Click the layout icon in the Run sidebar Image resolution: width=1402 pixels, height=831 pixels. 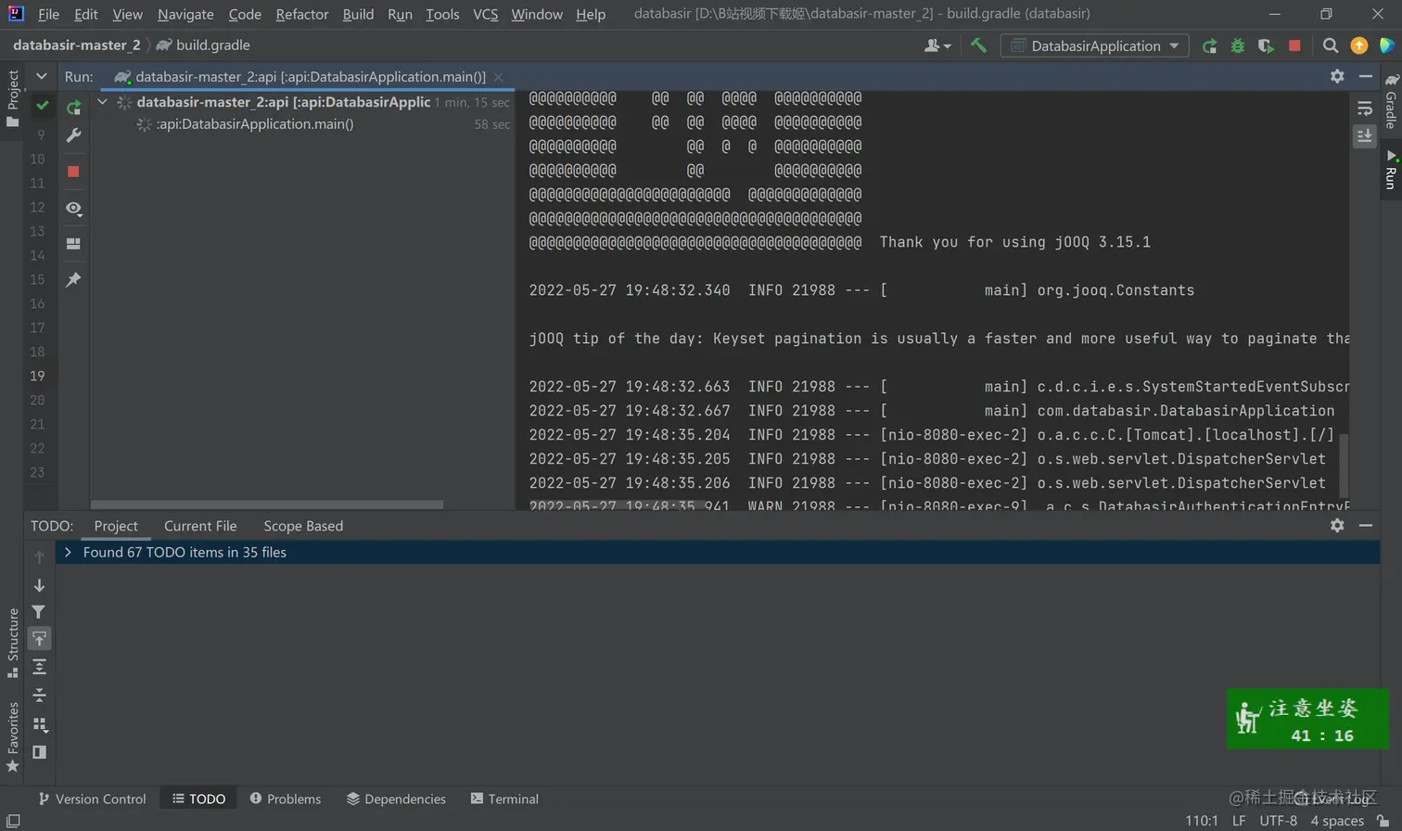pos(73,244)
